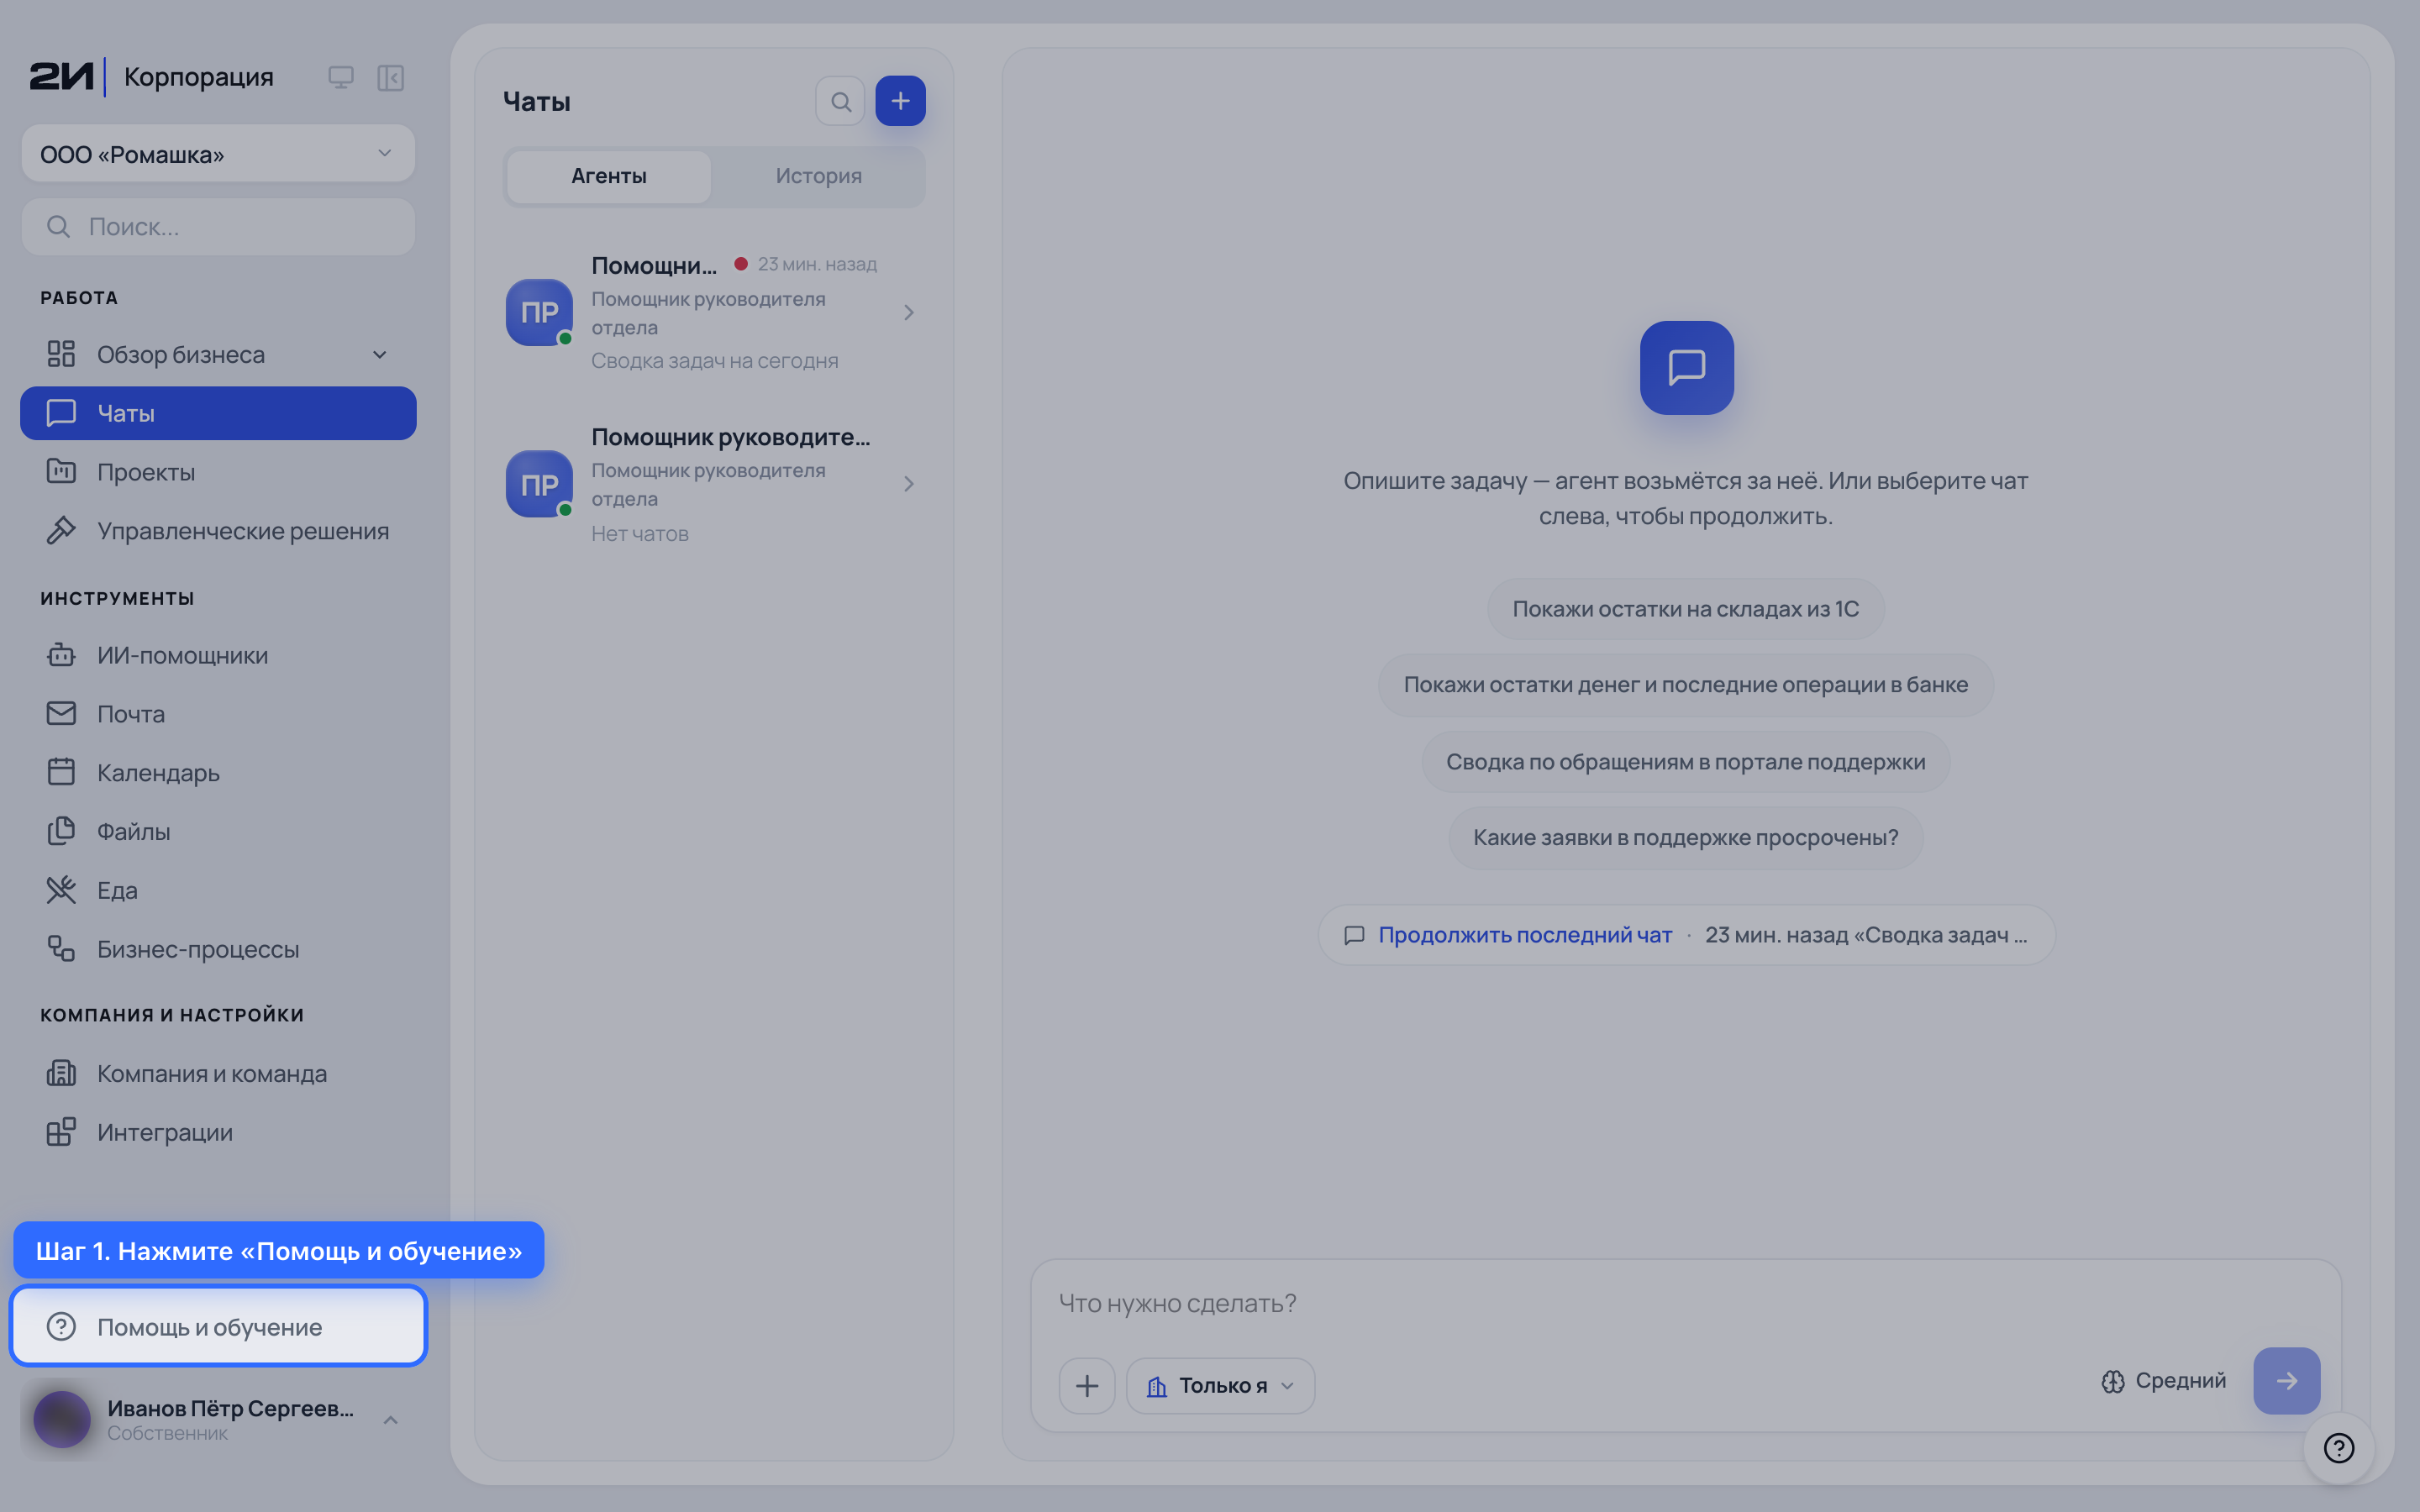Switch to the Агенты tab
This screenshot has width=2420, height=1512.
click(x=609, y=176)
